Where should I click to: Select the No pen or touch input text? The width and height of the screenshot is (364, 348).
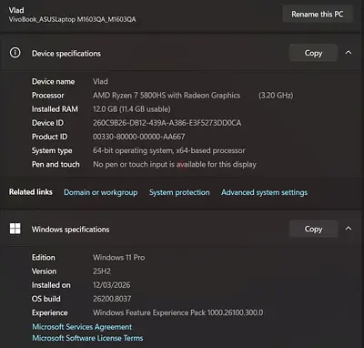pos(175,164)
